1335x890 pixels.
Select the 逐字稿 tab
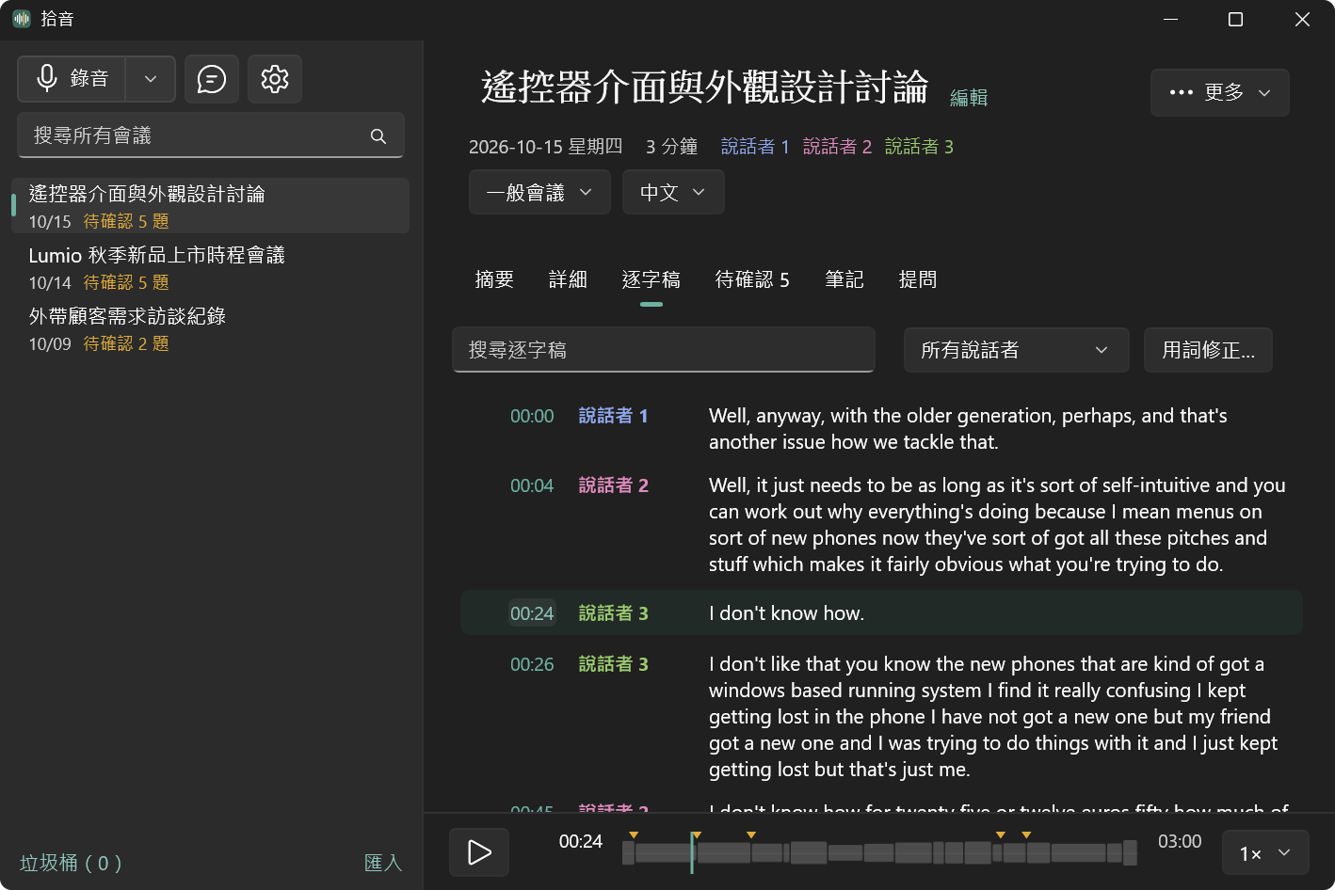click(x=651, y=279)
